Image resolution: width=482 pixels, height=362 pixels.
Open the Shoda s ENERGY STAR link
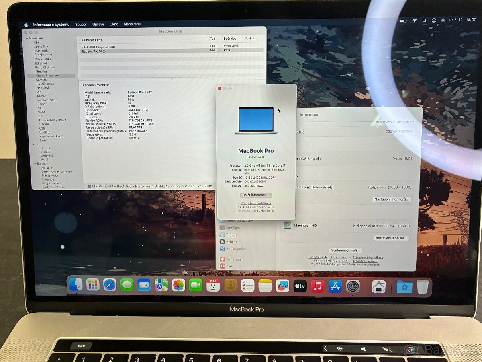coord(331,261)
